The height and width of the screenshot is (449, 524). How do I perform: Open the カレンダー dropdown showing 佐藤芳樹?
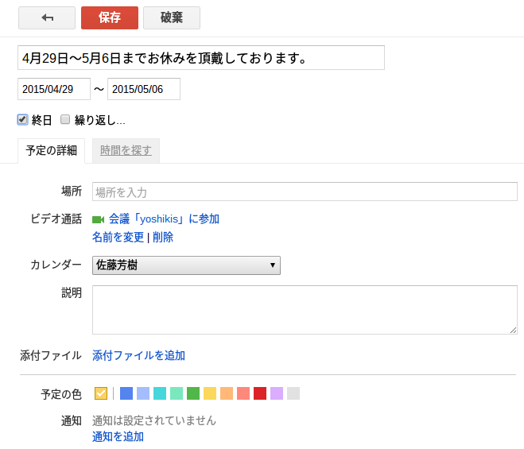point(186,265)
